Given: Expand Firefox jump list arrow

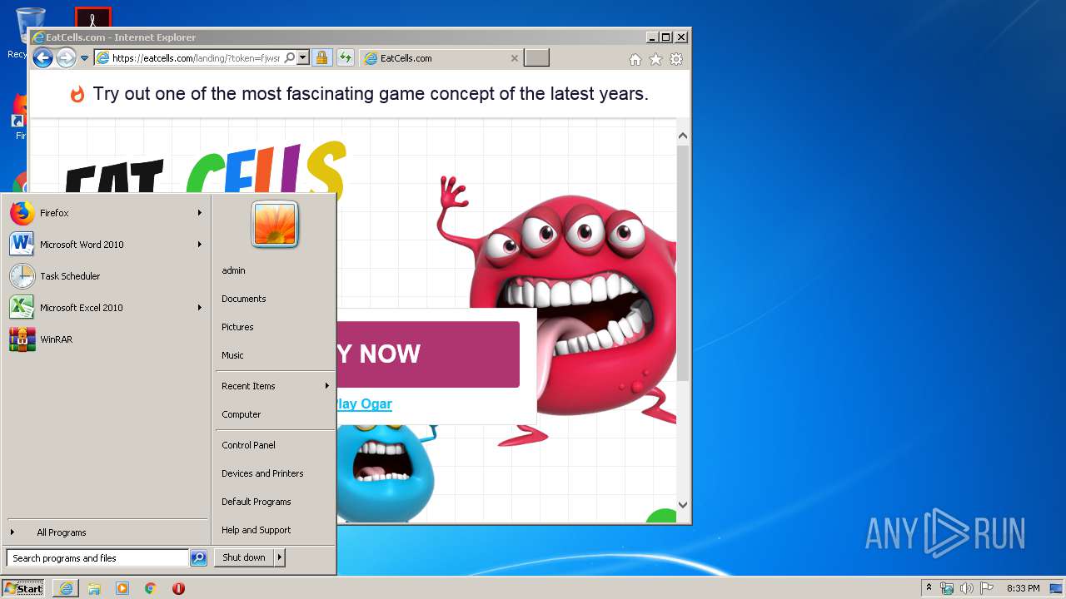Looking at the screenshot, I should point(199,213).
